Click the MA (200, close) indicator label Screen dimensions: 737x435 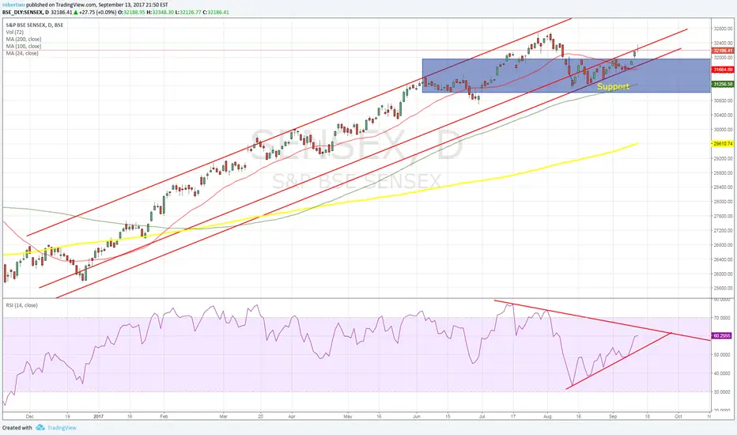24,39
